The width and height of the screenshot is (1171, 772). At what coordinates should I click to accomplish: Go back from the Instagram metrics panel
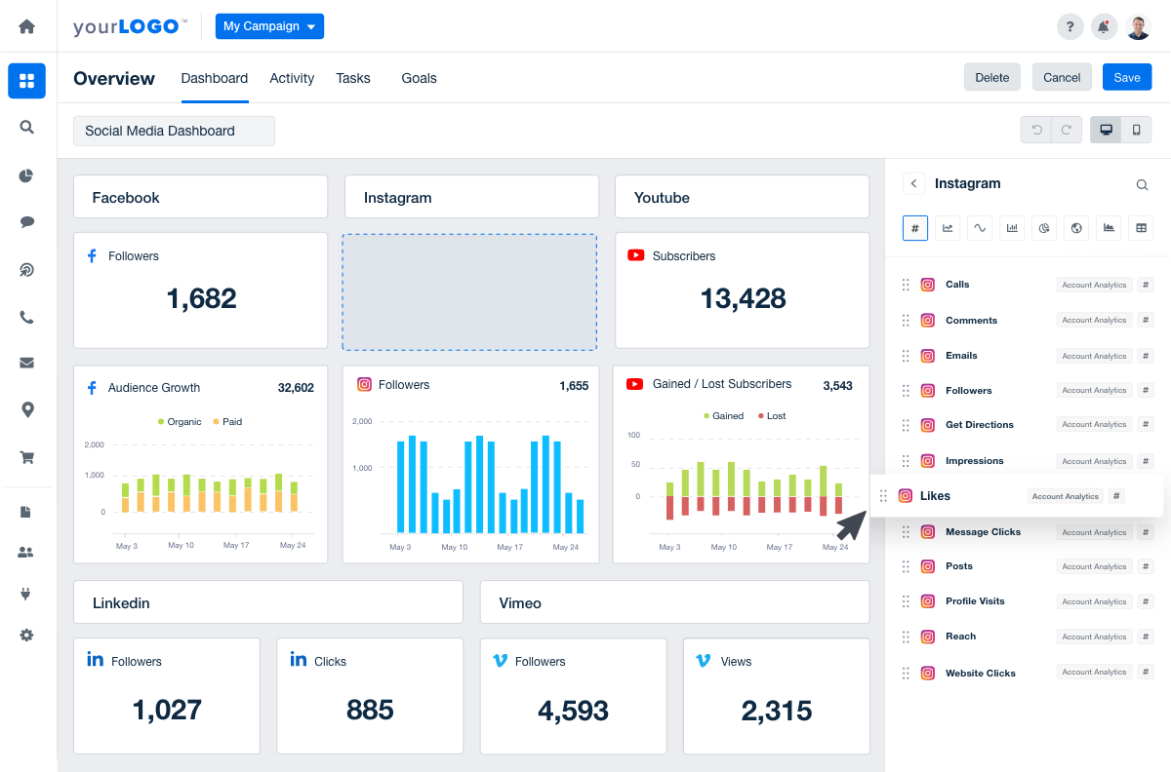[914, 183]
